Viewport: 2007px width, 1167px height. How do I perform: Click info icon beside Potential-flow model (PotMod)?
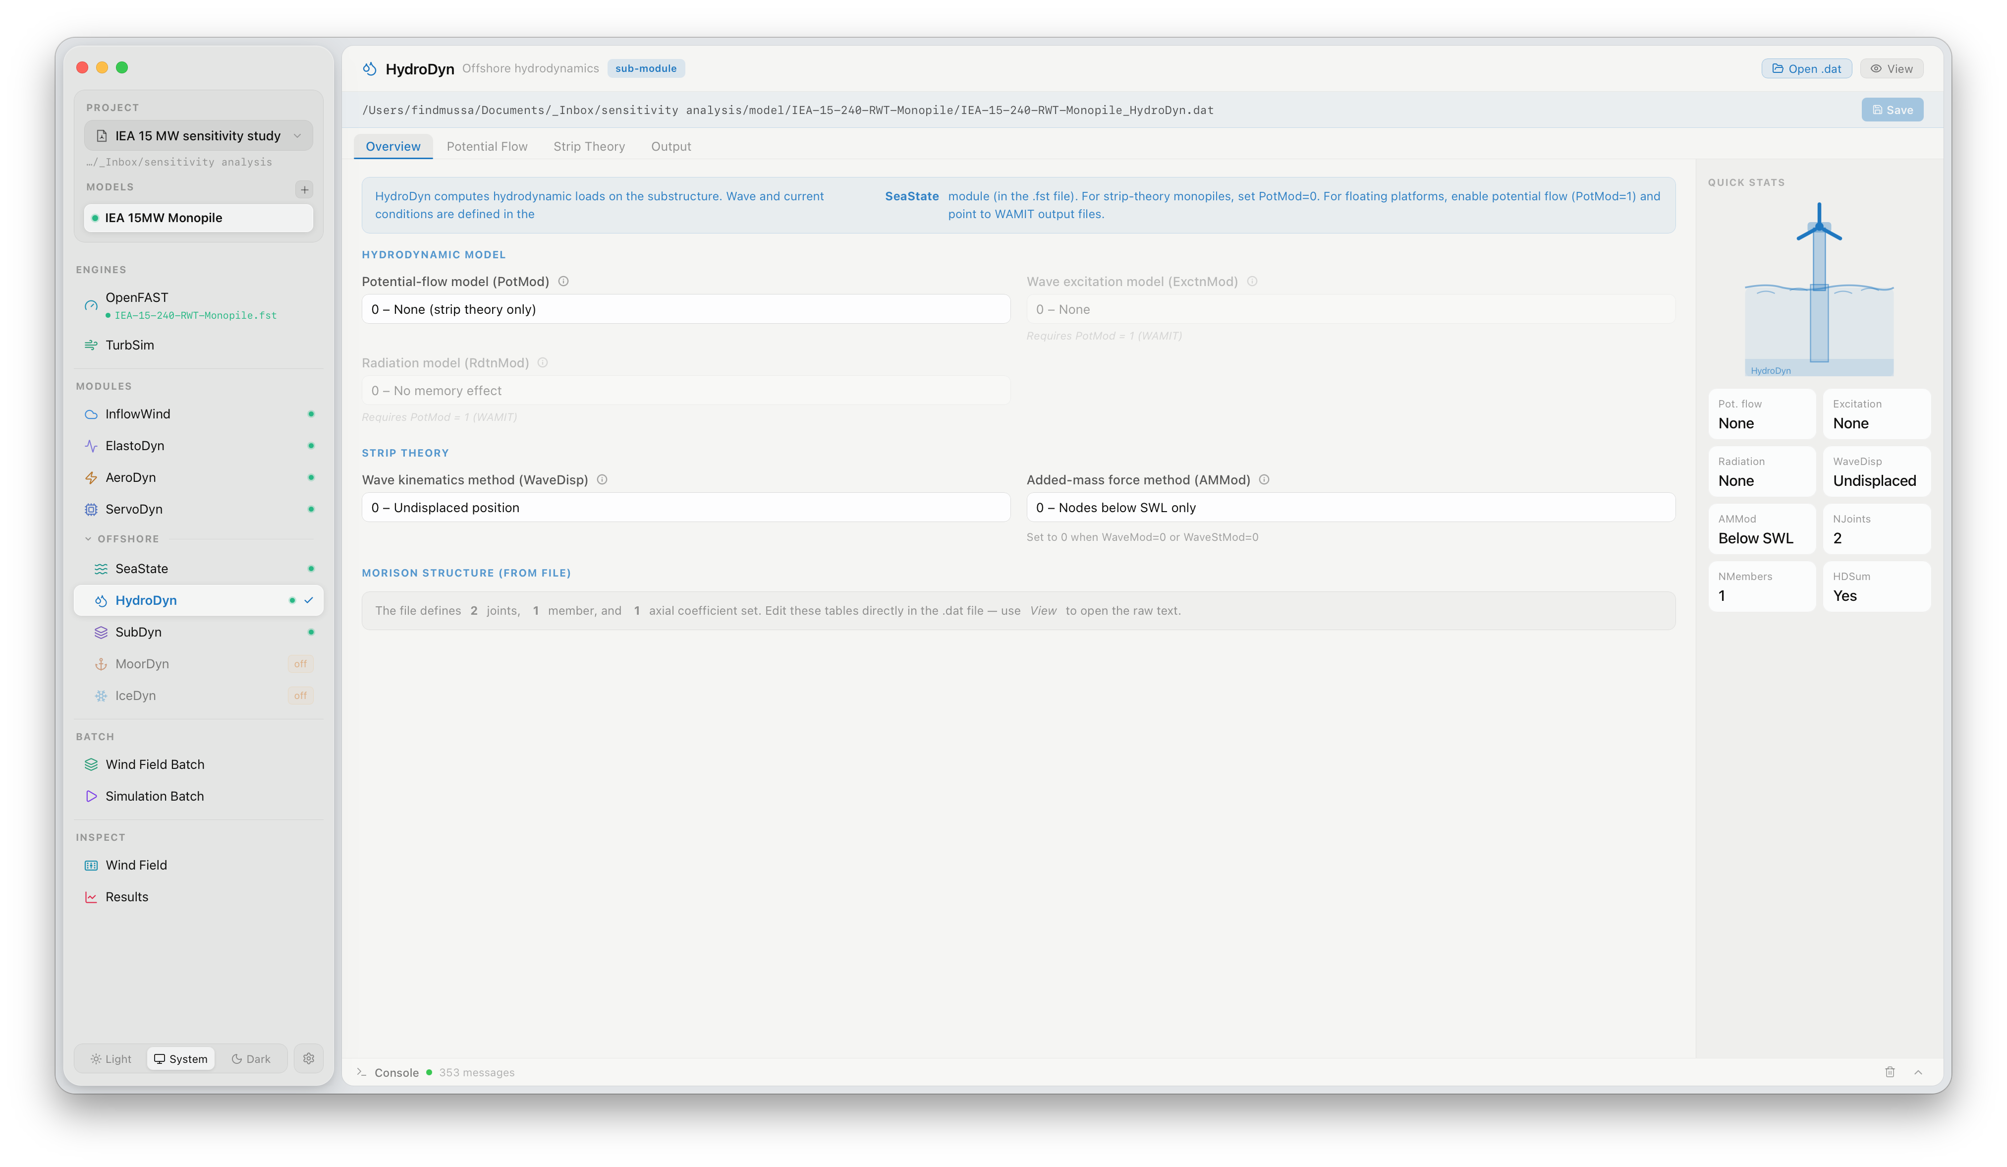pos(563,281)
